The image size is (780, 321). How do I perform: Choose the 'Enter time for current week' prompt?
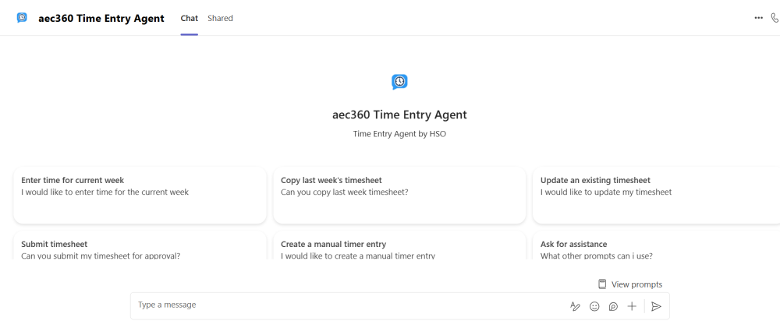click(140, 195)
